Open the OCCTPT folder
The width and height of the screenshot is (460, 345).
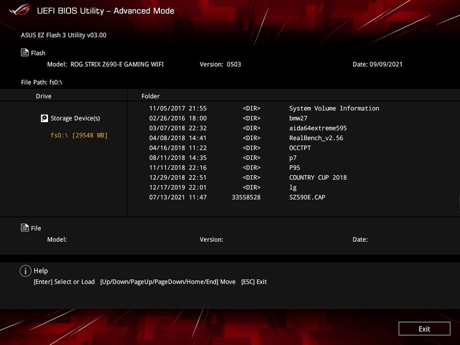(300, 148)
